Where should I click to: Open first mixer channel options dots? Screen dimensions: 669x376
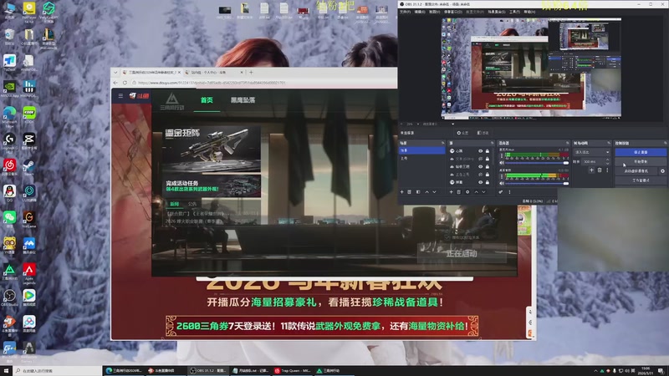coord(501,156)
